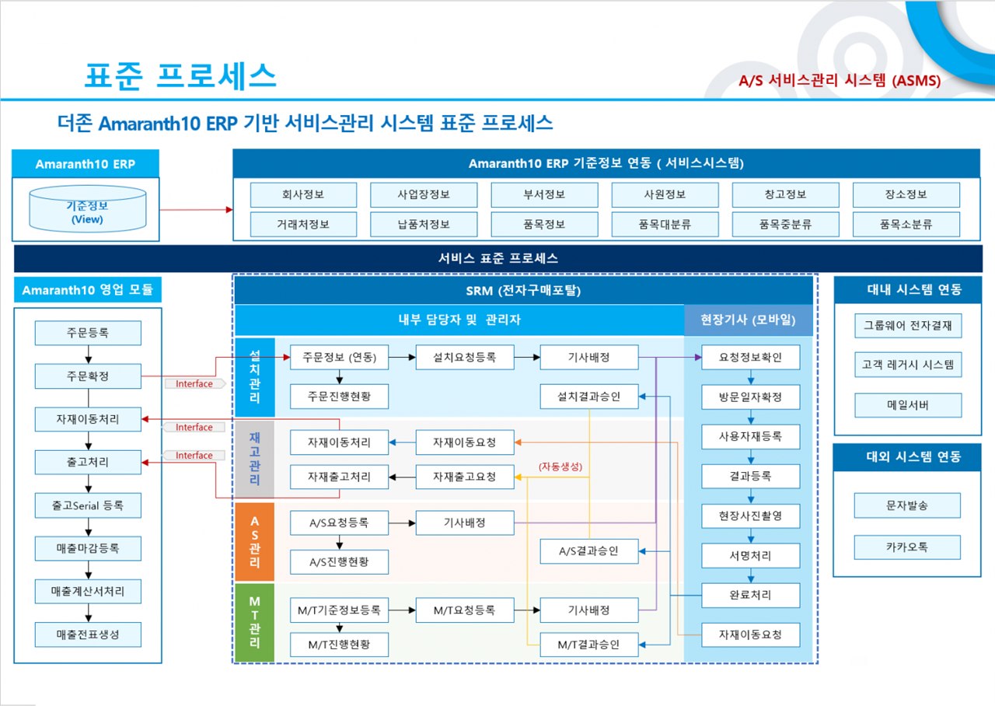Image resolution: width=995 pixels, height=706 pixels.
Task: Choose the 품목소분류 box
Action: (x=906, y=225)
